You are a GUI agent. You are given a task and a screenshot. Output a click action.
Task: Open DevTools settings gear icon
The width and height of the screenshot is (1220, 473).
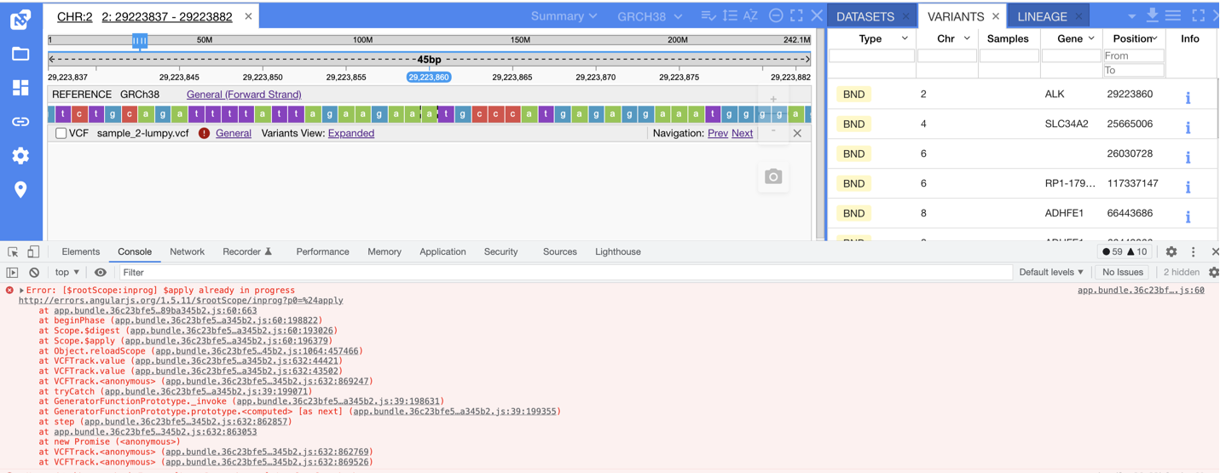1171,252
